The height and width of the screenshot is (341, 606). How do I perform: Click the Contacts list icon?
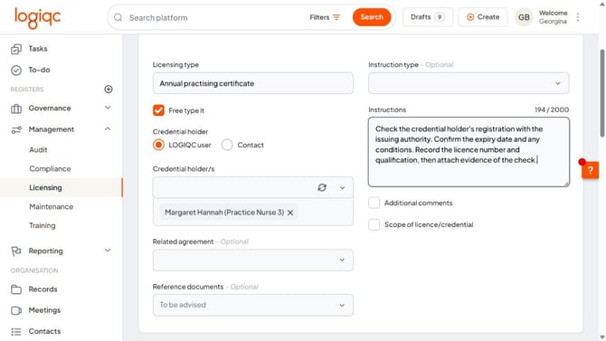16,332
